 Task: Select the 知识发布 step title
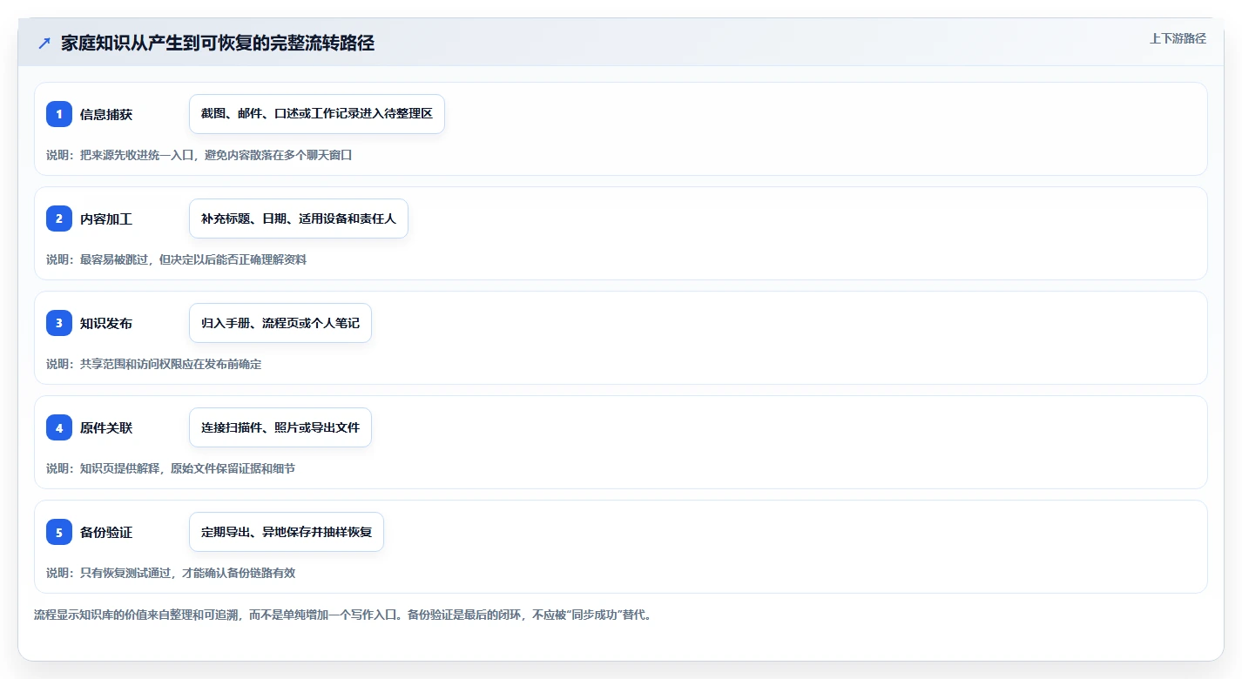[x=106, y=323]
